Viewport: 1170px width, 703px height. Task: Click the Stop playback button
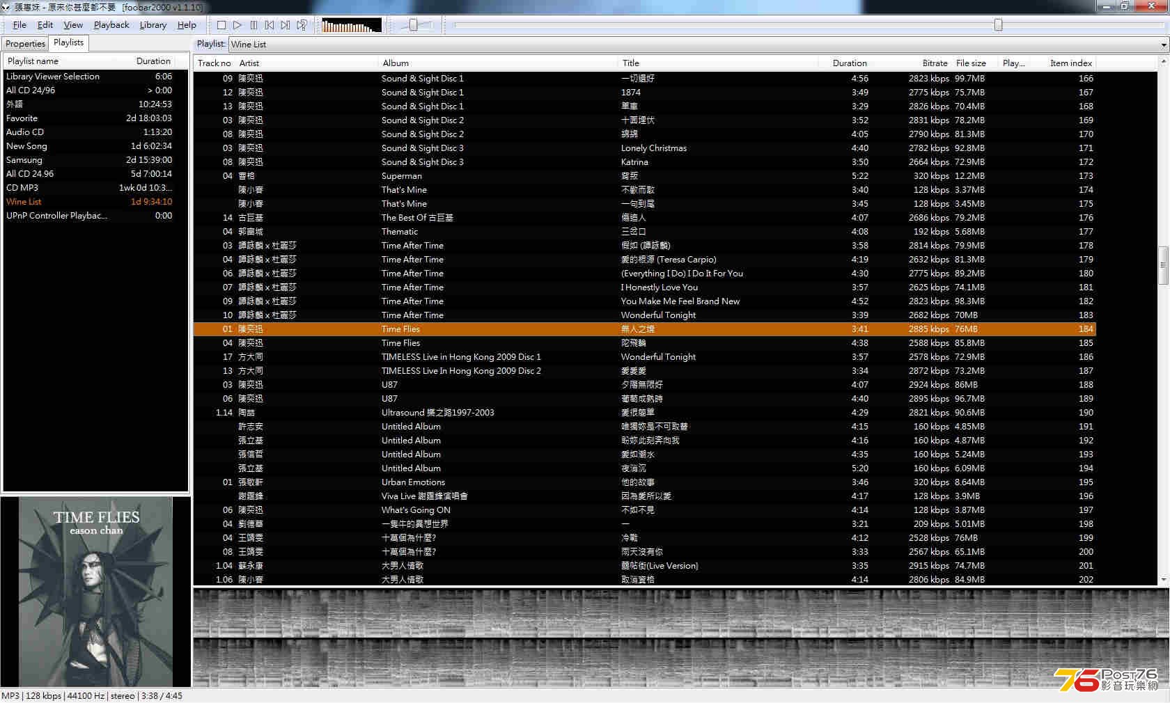(x=221, y=25)
